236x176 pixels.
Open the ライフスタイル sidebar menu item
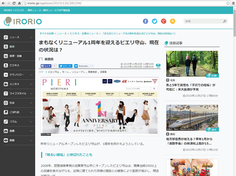coord(18,94)
